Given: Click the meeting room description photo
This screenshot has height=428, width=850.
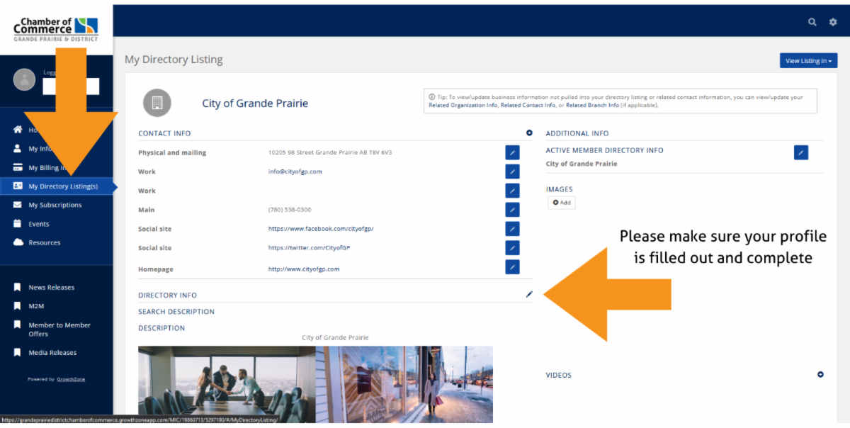Looking at the screenshot, I should coord(227,384).
